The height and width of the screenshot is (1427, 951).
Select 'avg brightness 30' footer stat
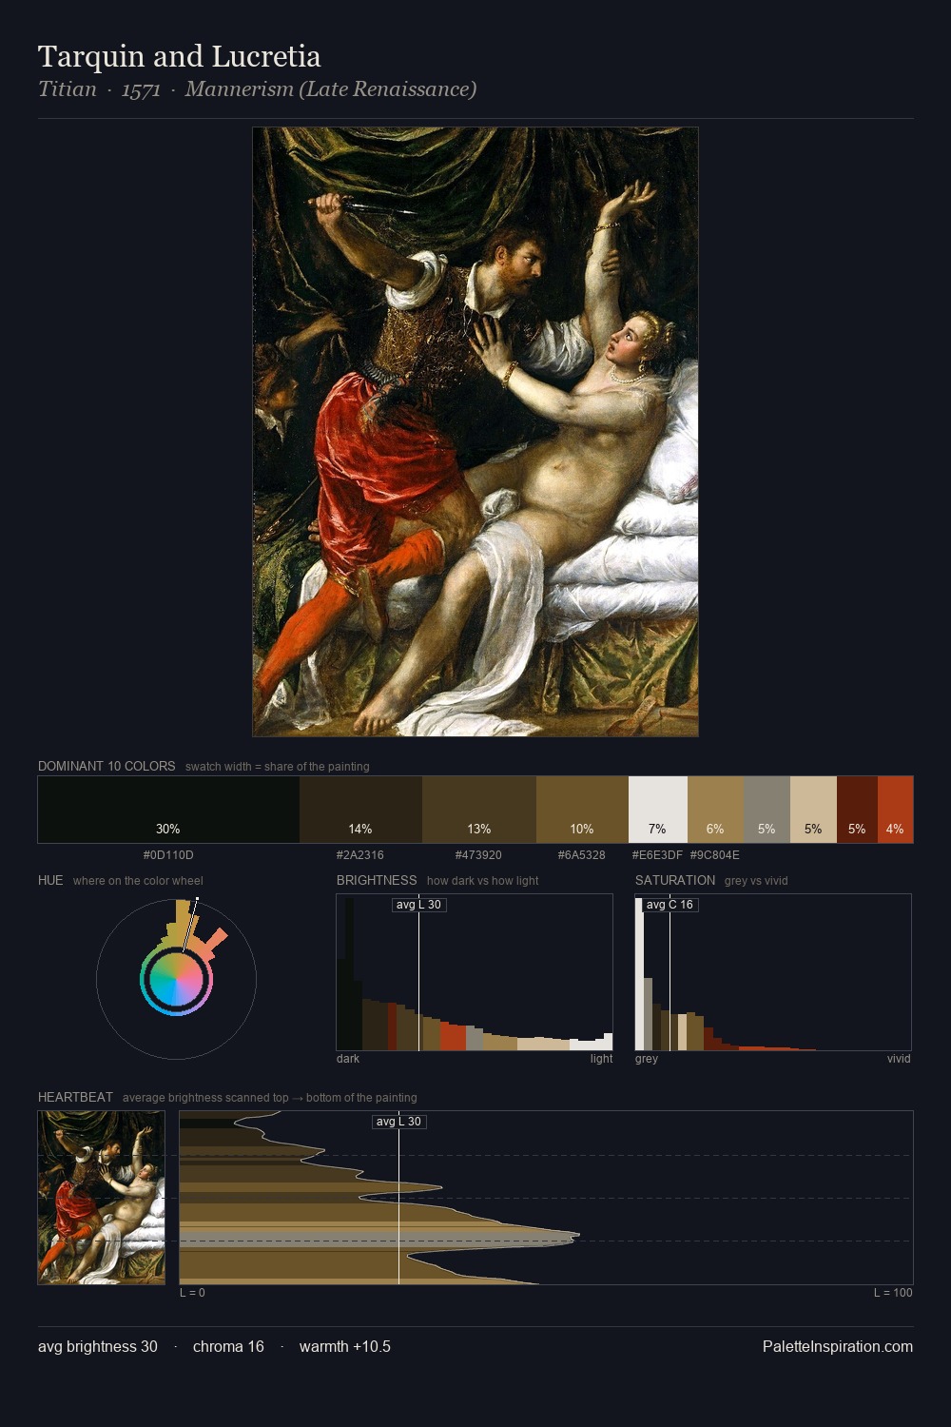tap(98, 1346)
